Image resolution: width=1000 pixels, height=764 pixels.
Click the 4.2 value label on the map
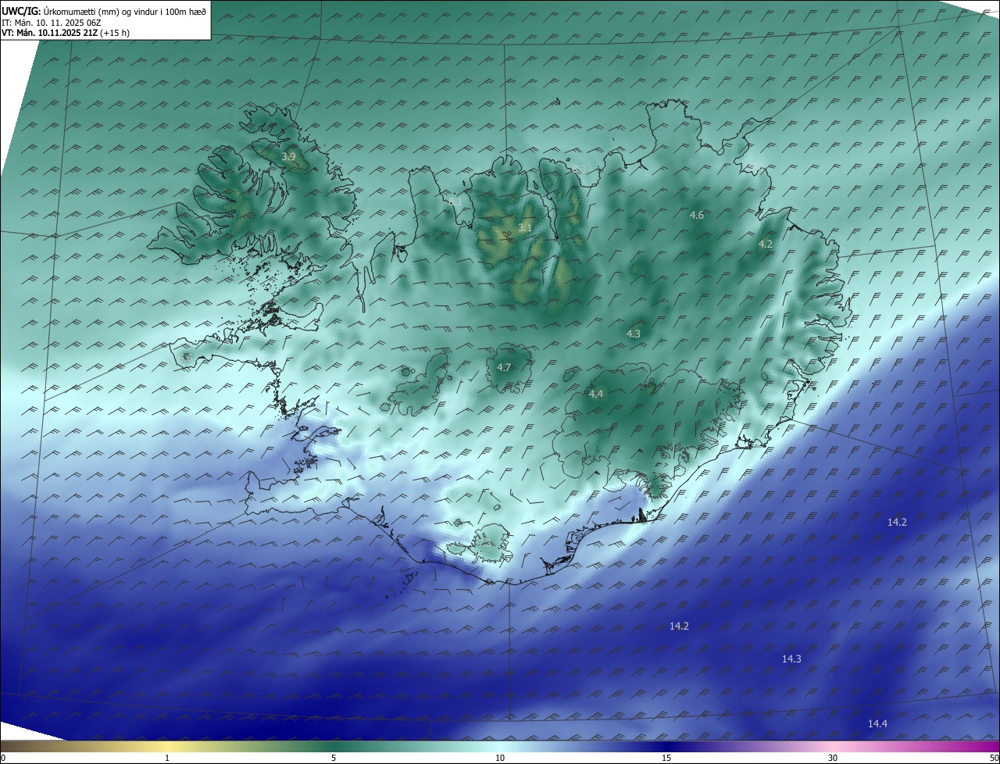tap(766, 244)
